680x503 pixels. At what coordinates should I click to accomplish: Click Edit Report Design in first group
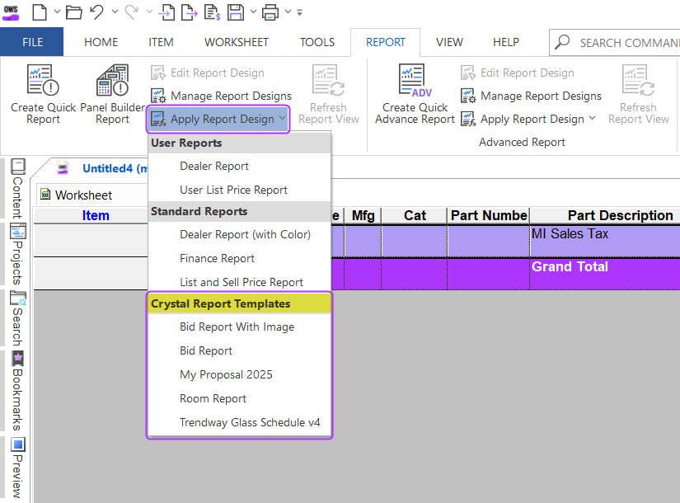pyautogui.click(x=207, y=73)
